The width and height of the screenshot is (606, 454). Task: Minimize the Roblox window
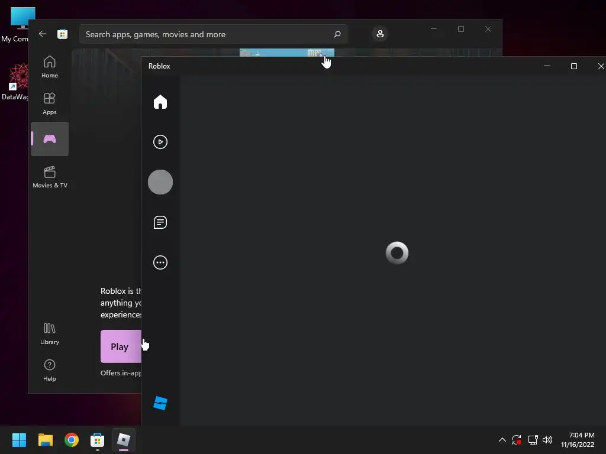point(546,66)
